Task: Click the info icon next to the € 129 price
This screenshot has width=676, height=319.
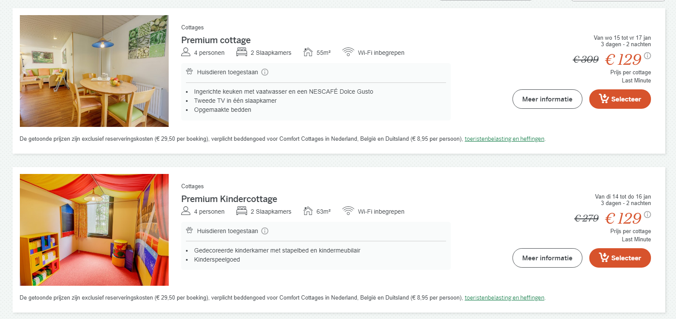Action: pyautogui.click(x=647, y=56)
